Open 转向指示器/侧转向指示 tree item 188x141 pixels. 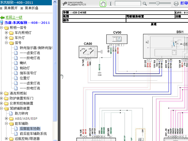(x=36, y=48)
